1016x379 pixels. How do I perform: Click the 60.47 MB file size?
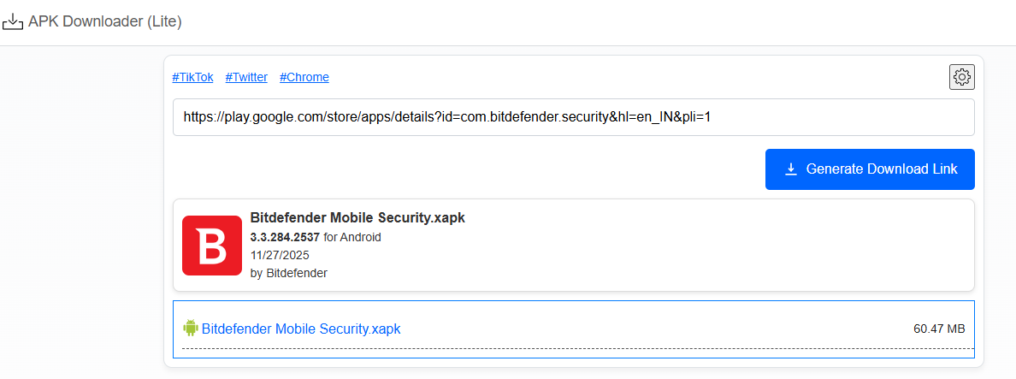(x=939, y=329)
